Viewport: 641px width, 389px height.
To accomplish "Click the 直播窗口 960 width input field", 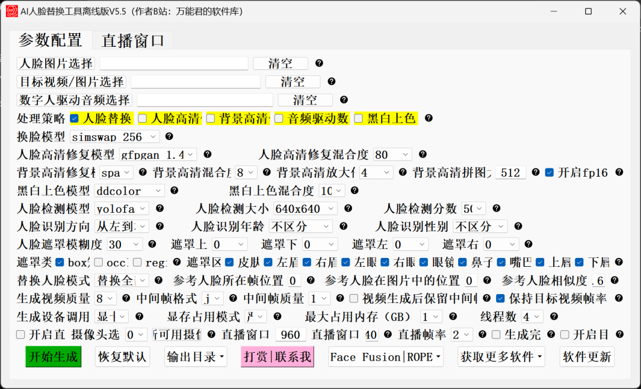I will coord(291,334).
